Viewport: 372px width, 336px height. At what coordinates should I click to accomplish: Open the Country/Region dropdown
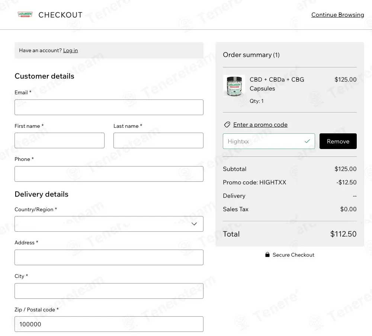pyautogui.click(x=109, y=224)
